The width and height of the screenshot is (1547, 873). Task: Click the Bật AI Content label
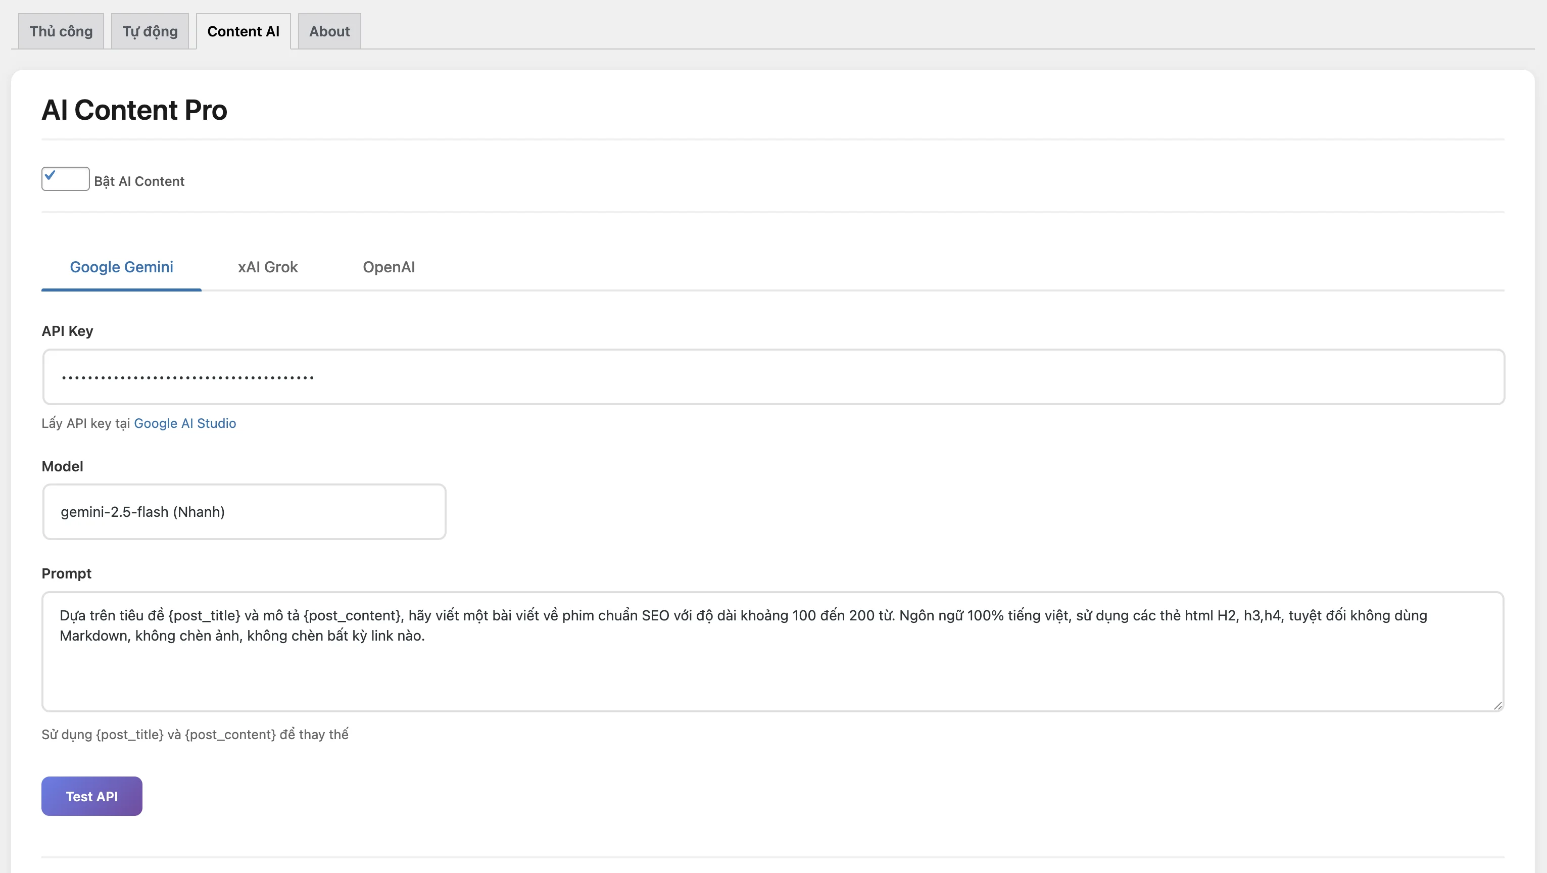[139, 181]
